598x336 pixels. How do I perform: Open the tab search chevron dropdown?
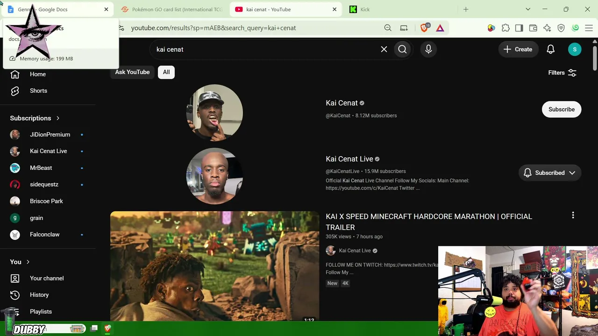coord(528,9)
